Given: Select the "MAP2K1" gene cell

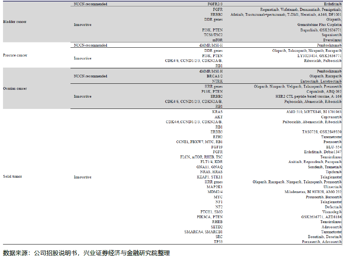Looking at the screenshot, I should (214, 187).
